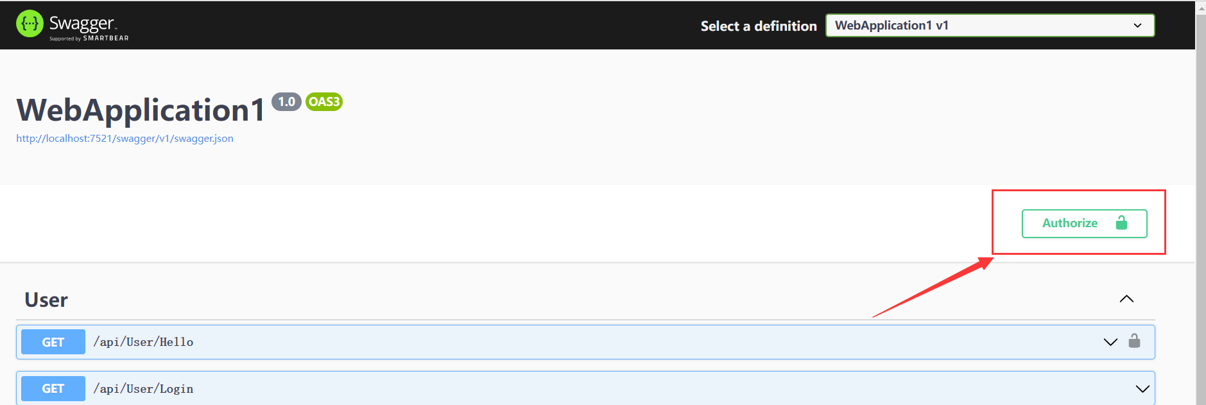Click the definition dropdown arrow
1206x405 pixels.
[1137, 26]
